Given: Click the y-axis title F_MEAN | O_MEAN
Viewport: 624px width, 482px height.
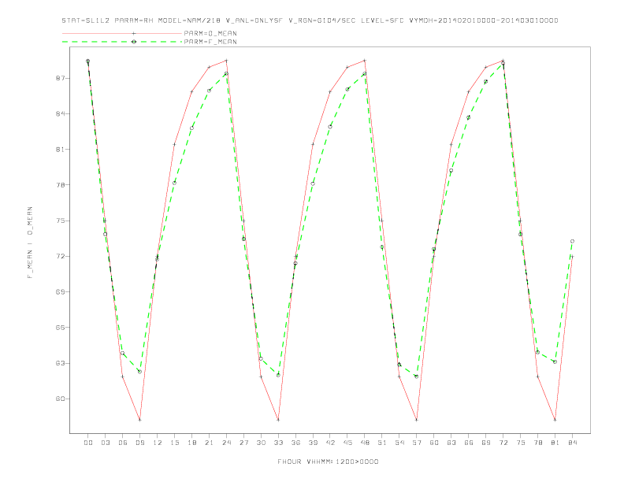Looking at the screenshot, I should pos(30,243).
